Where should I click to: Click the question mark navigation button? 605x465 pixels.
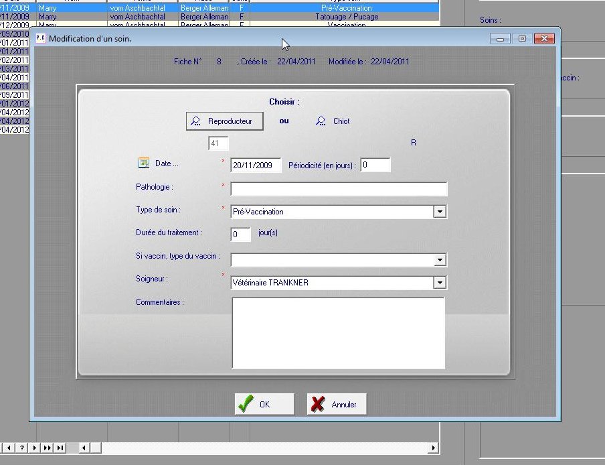point(22,448)
